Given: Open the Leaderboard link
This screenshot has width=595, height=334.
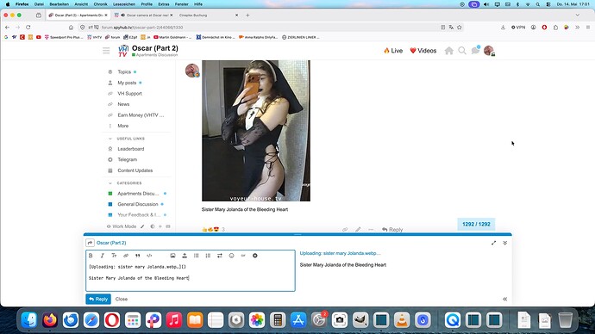Looking at the screenshot, I should (x=130, y=149).
